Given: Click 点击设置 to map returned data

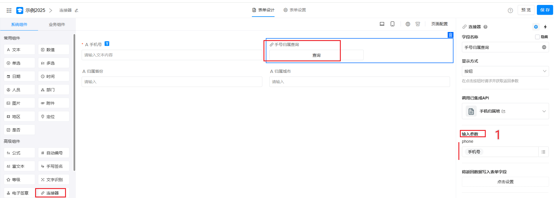Looking at the screenshot, I should (505, 182).
